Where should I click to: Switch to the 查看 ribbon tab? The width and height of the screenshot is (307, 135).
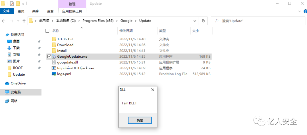[50, 11]
